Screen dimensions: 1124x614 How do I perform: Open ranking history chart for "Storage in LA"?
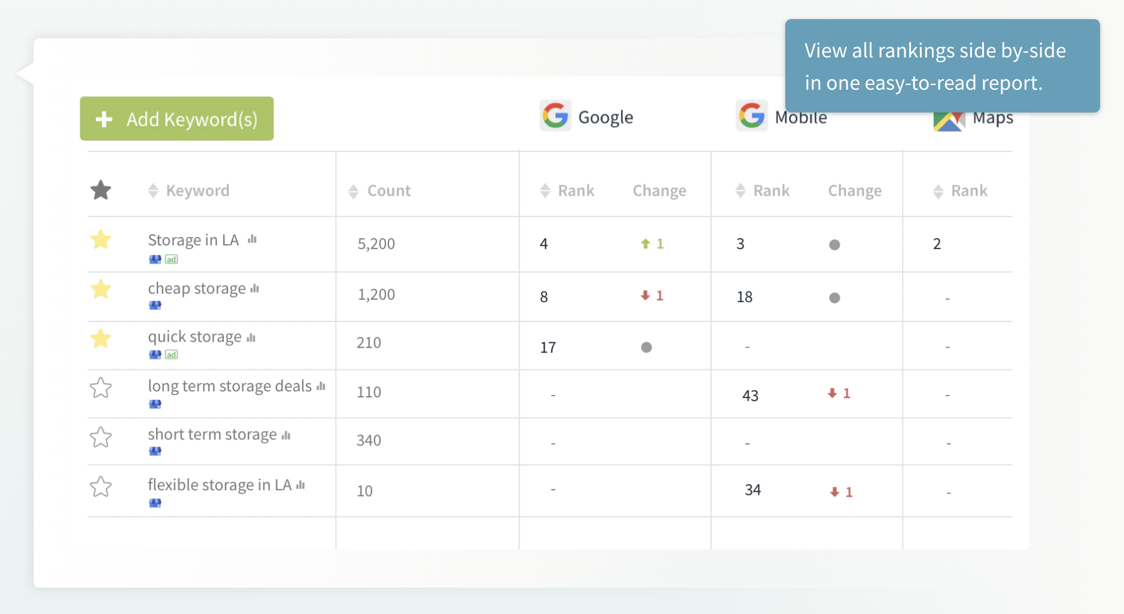(253, 239)
